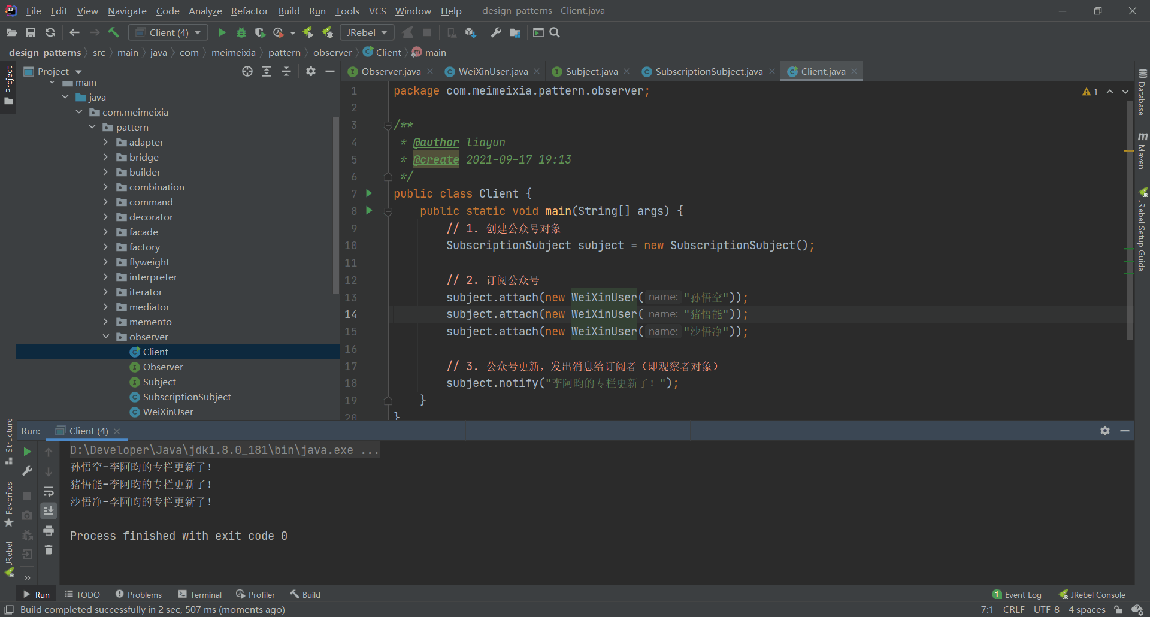Collapse all nodes in Project panel
The height and width of the screenshot is (617, 1150).
[x=286, y=71]
